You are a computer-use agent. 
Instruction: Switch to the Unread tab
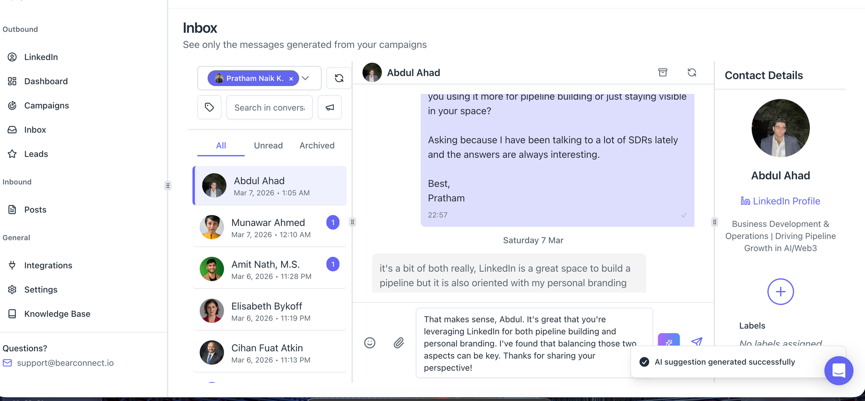tap(268, 146)
